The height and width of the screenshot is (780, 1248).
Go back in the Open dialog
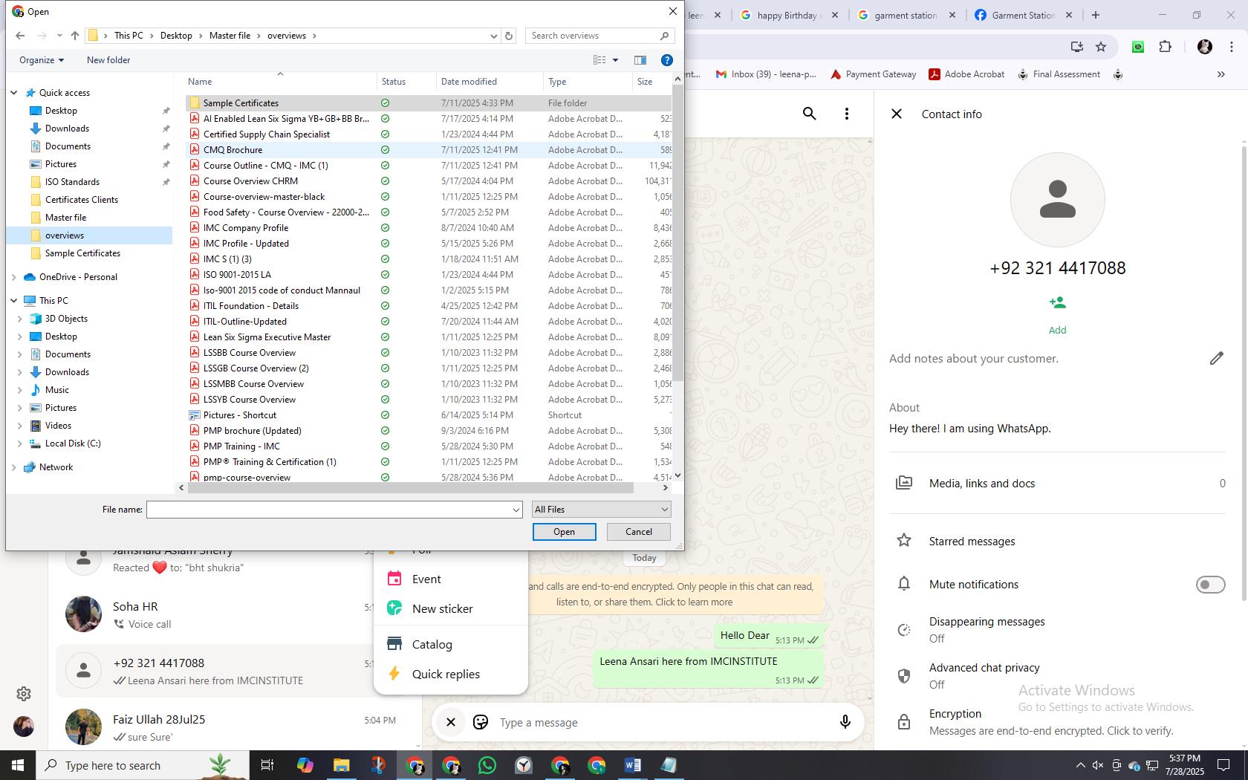[20, 36]
